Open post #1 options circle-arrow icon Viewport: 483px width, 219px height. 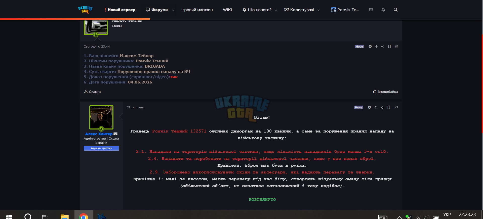(370, 47)
